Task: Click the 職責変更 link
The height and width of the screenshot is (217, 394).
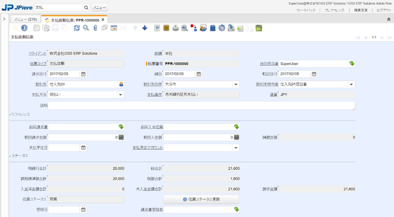Action: pyautogui.click(x=361, y=10)
